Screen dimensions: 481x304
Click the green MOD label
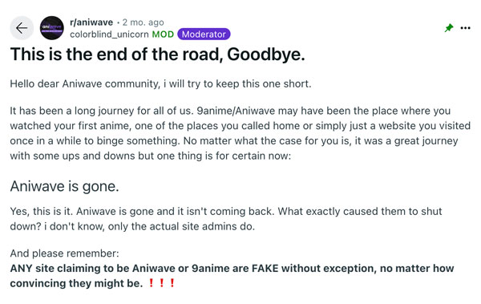163,34
